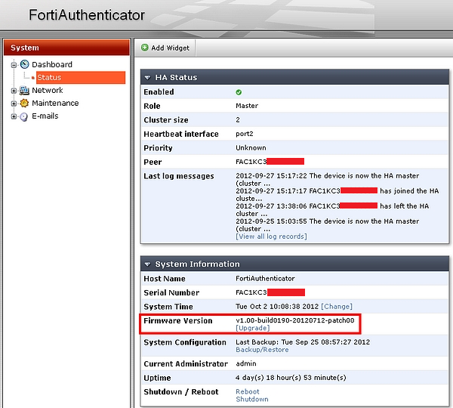Expand the Maintenance tree node
453x408 pixels.
tap(14, 104)
